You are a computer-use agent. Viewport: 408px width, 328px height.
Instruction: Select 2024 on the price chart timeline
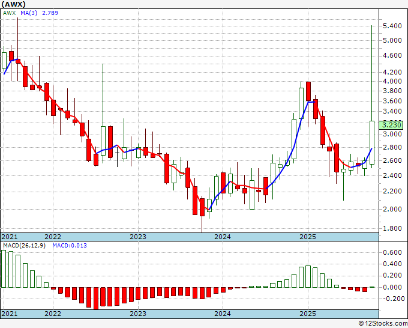223,237
